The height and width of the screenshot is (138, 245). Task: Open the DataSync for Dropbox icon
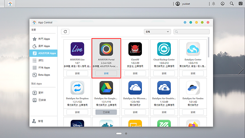point(77,88)
